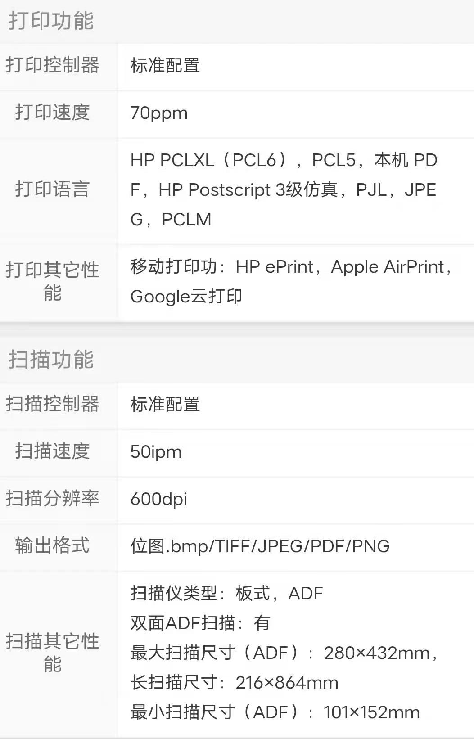Click the 打印功能 section header
474x739 pixels.
point(51,21)
